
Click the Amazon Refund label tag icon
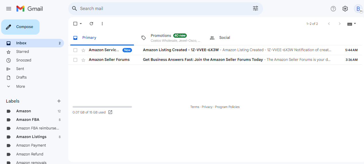click(9, 154)
